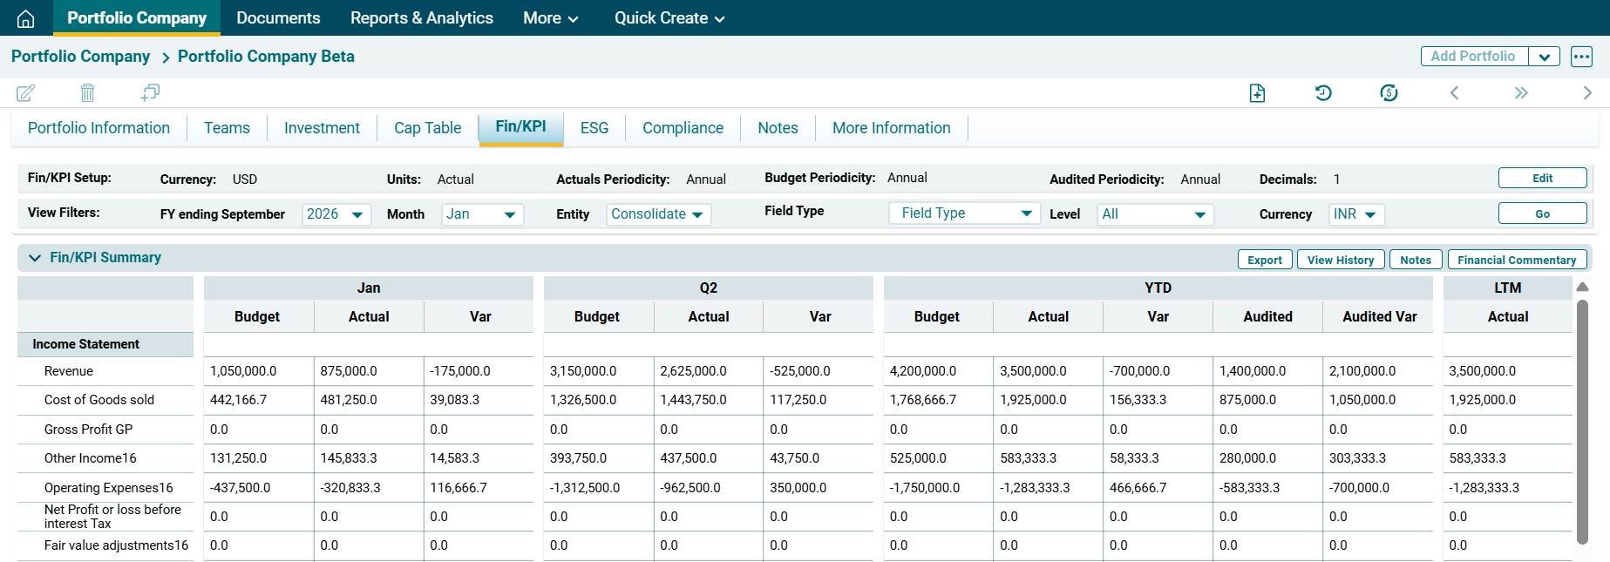Switch to the Cap Table tab
The width and height of the screenshot is (1610, 562).
tap(427, 128)
